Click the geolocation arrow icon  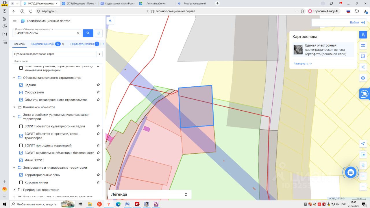(x=363, y=144)
